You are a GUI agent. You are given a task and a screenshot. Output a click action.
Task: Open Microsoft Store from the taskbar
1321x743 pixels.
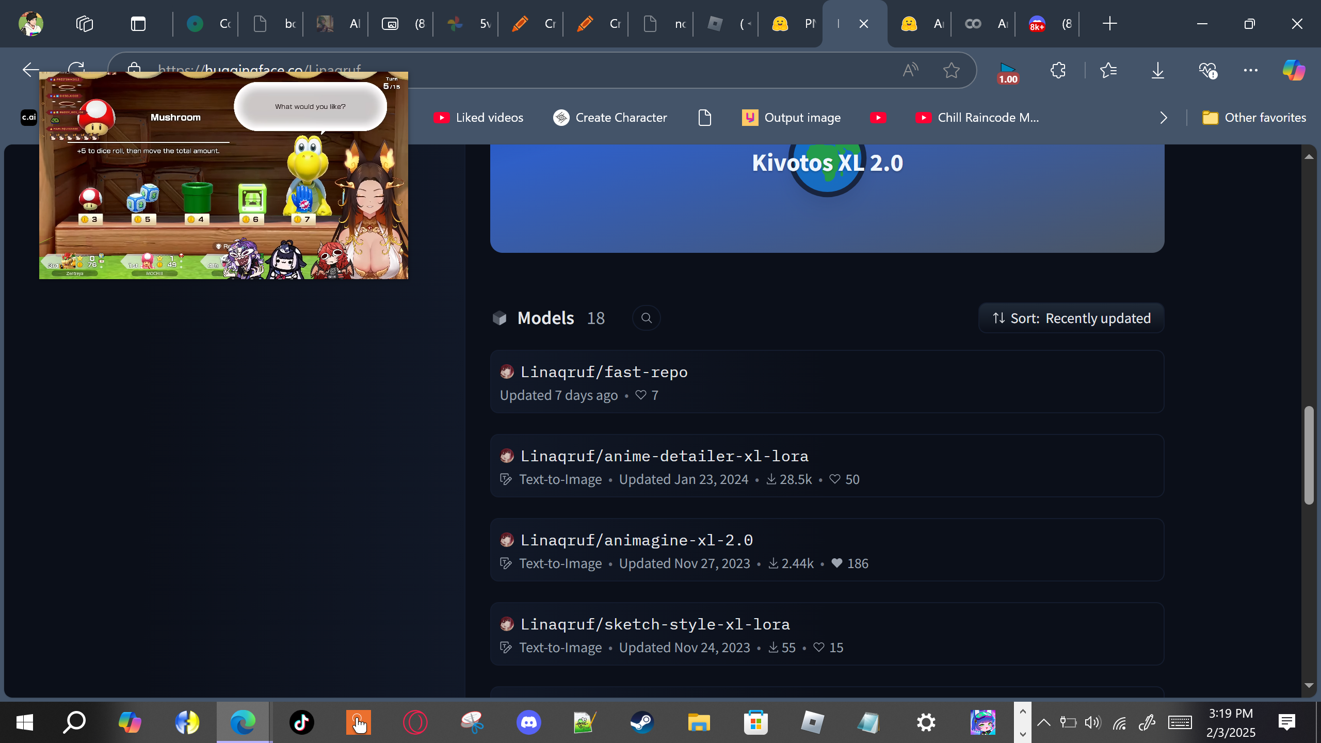pyautogui.click(x=755, y=722)
